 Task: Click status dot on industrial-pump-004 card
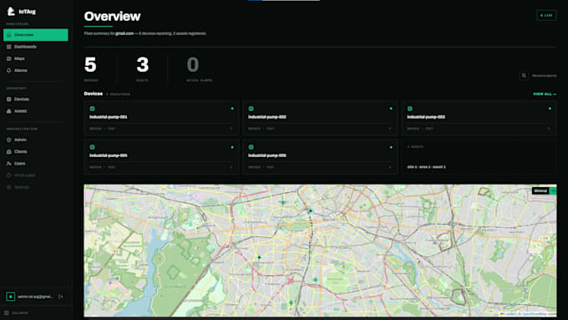point(232,147)
